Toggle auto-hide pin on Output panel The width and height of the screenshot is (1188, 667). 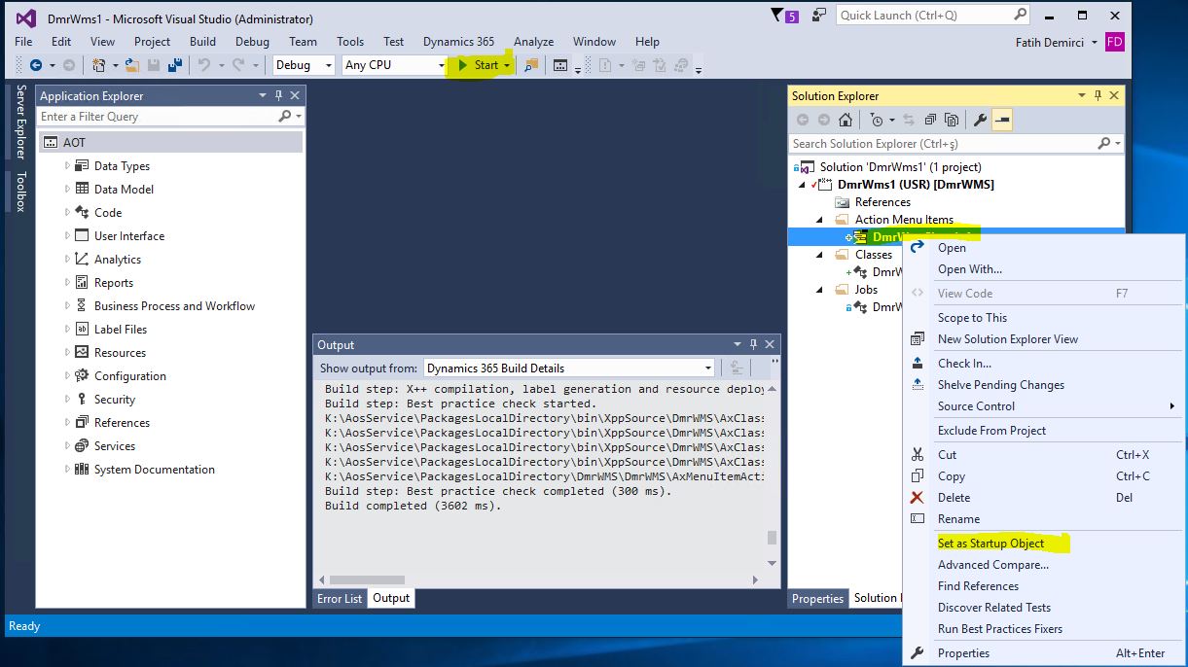pyautogui.click(x=753, y=344)
